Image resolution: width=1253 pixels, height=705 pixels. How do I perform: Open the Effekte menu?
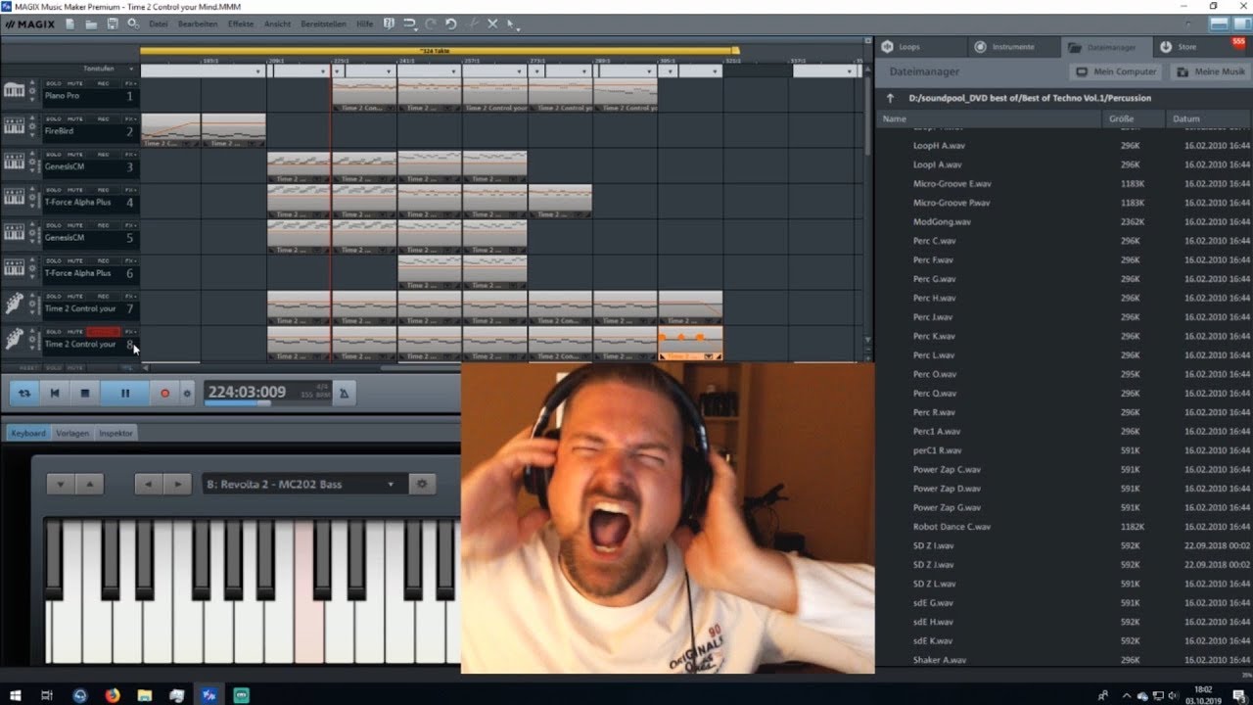(241, 23)
